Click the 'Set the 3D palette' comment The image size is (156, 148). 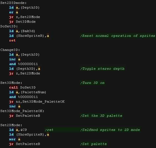point(101,116)
